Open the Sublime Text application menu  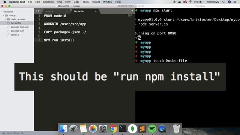point(17,2)
